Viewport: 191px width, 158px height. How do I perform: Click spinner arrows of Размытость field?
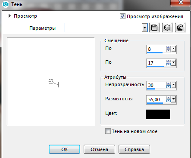click(x=169, y=99)
